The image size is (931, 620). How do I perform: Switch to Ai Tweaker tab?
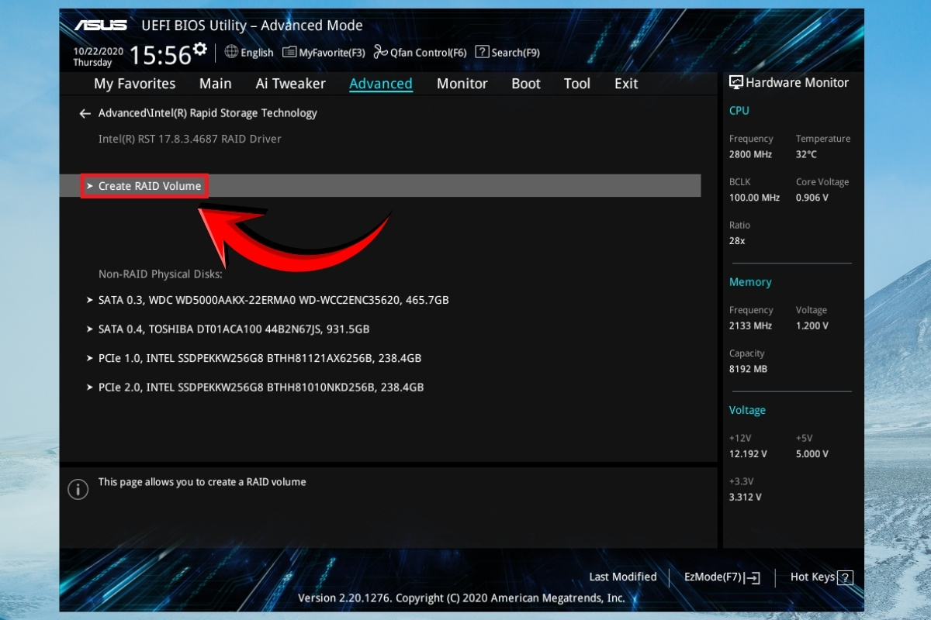[x=290, y=84]
